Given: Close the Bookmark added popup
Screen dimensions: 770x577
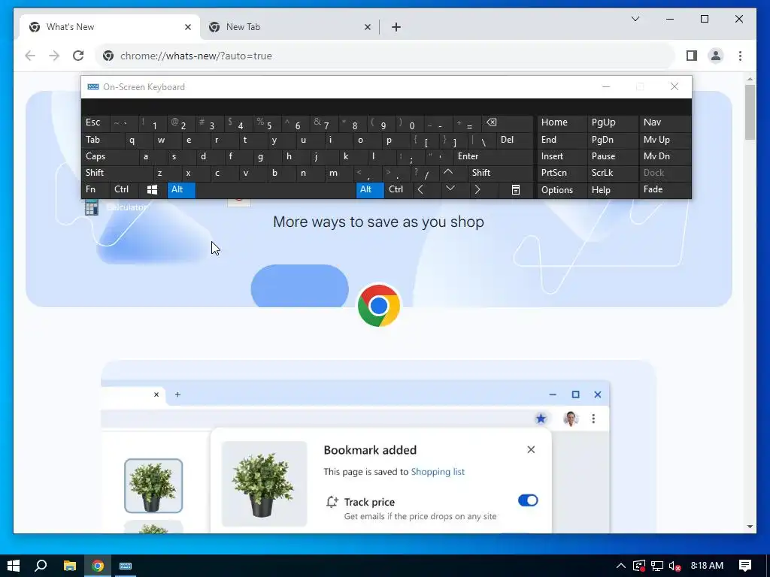Looking at the screenshot, I should click(x=531, y=450).
